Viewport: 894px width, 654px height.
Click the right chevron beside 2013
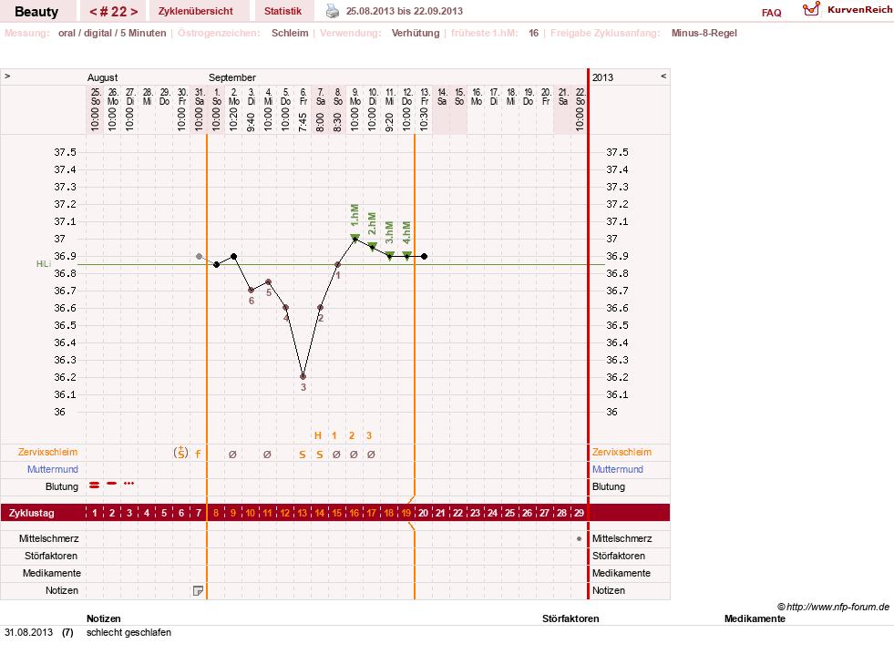click(663, 76)
